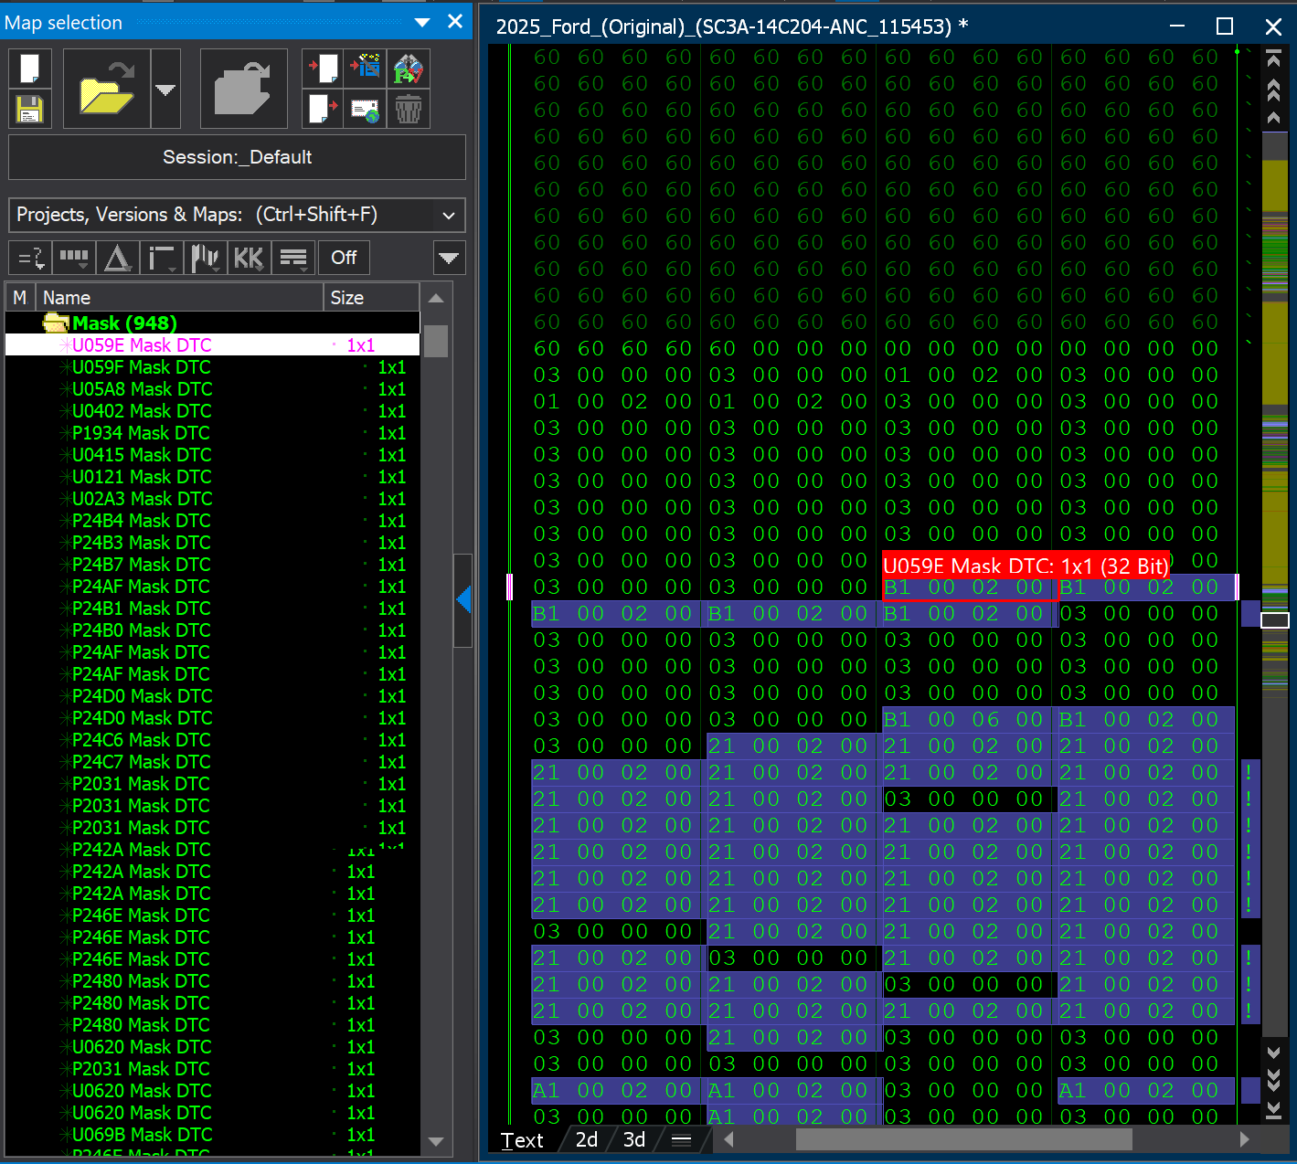
Task: Open the briefcase project archive icon
Action: coord(242,87)
